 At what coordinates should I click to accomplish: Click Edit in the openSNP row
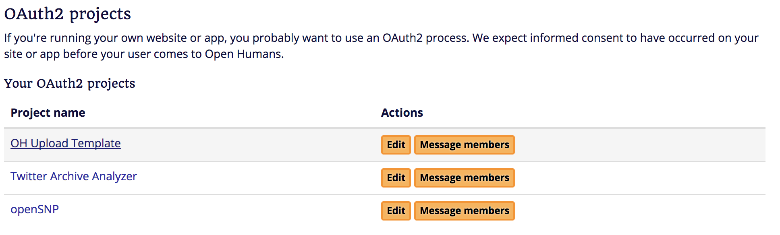[x=396, y=211]
